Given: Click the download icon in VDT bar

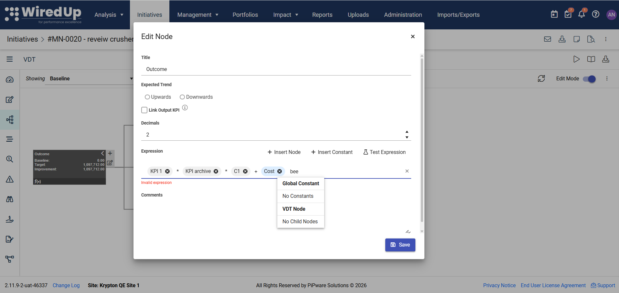Looking at the screenshot, I should [x=606, y=59].
